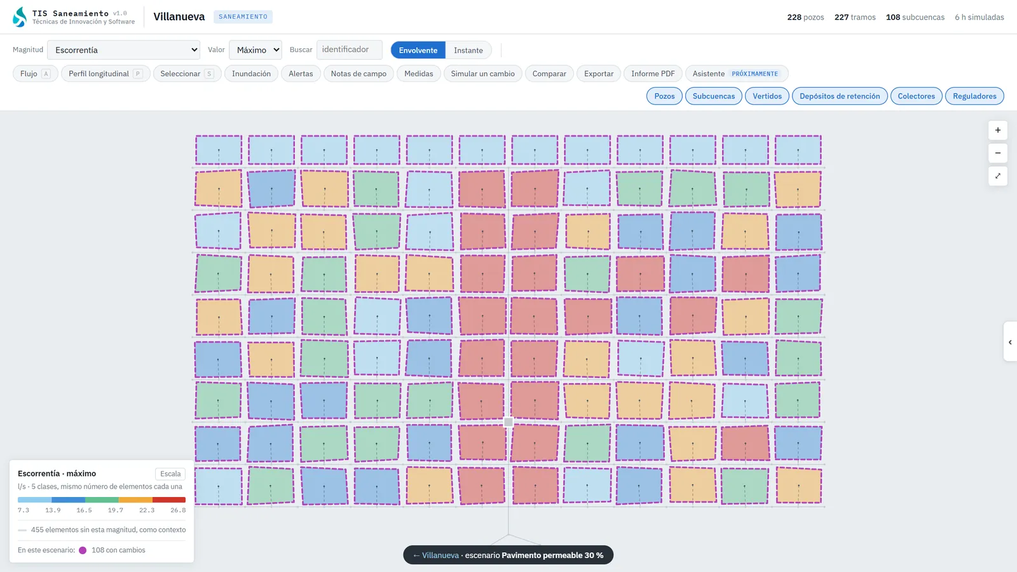The height and width of the screenshot is (572, 1017).
Task: Toggle the Depósitos de retención layer
Action: pos(840,96)
